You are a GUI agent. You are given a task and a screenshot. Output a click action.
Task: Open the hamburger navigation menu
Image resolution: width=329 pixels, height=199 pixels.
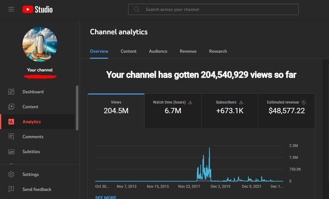point(11,9)
